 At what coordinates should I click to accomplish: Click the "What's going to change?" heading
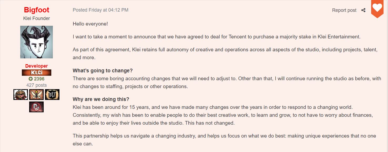(x=103, y=71)
